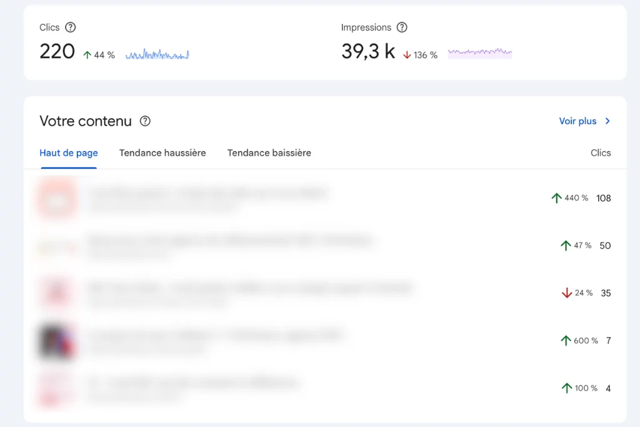Select the Haut de page tab

tap(69, 153)
